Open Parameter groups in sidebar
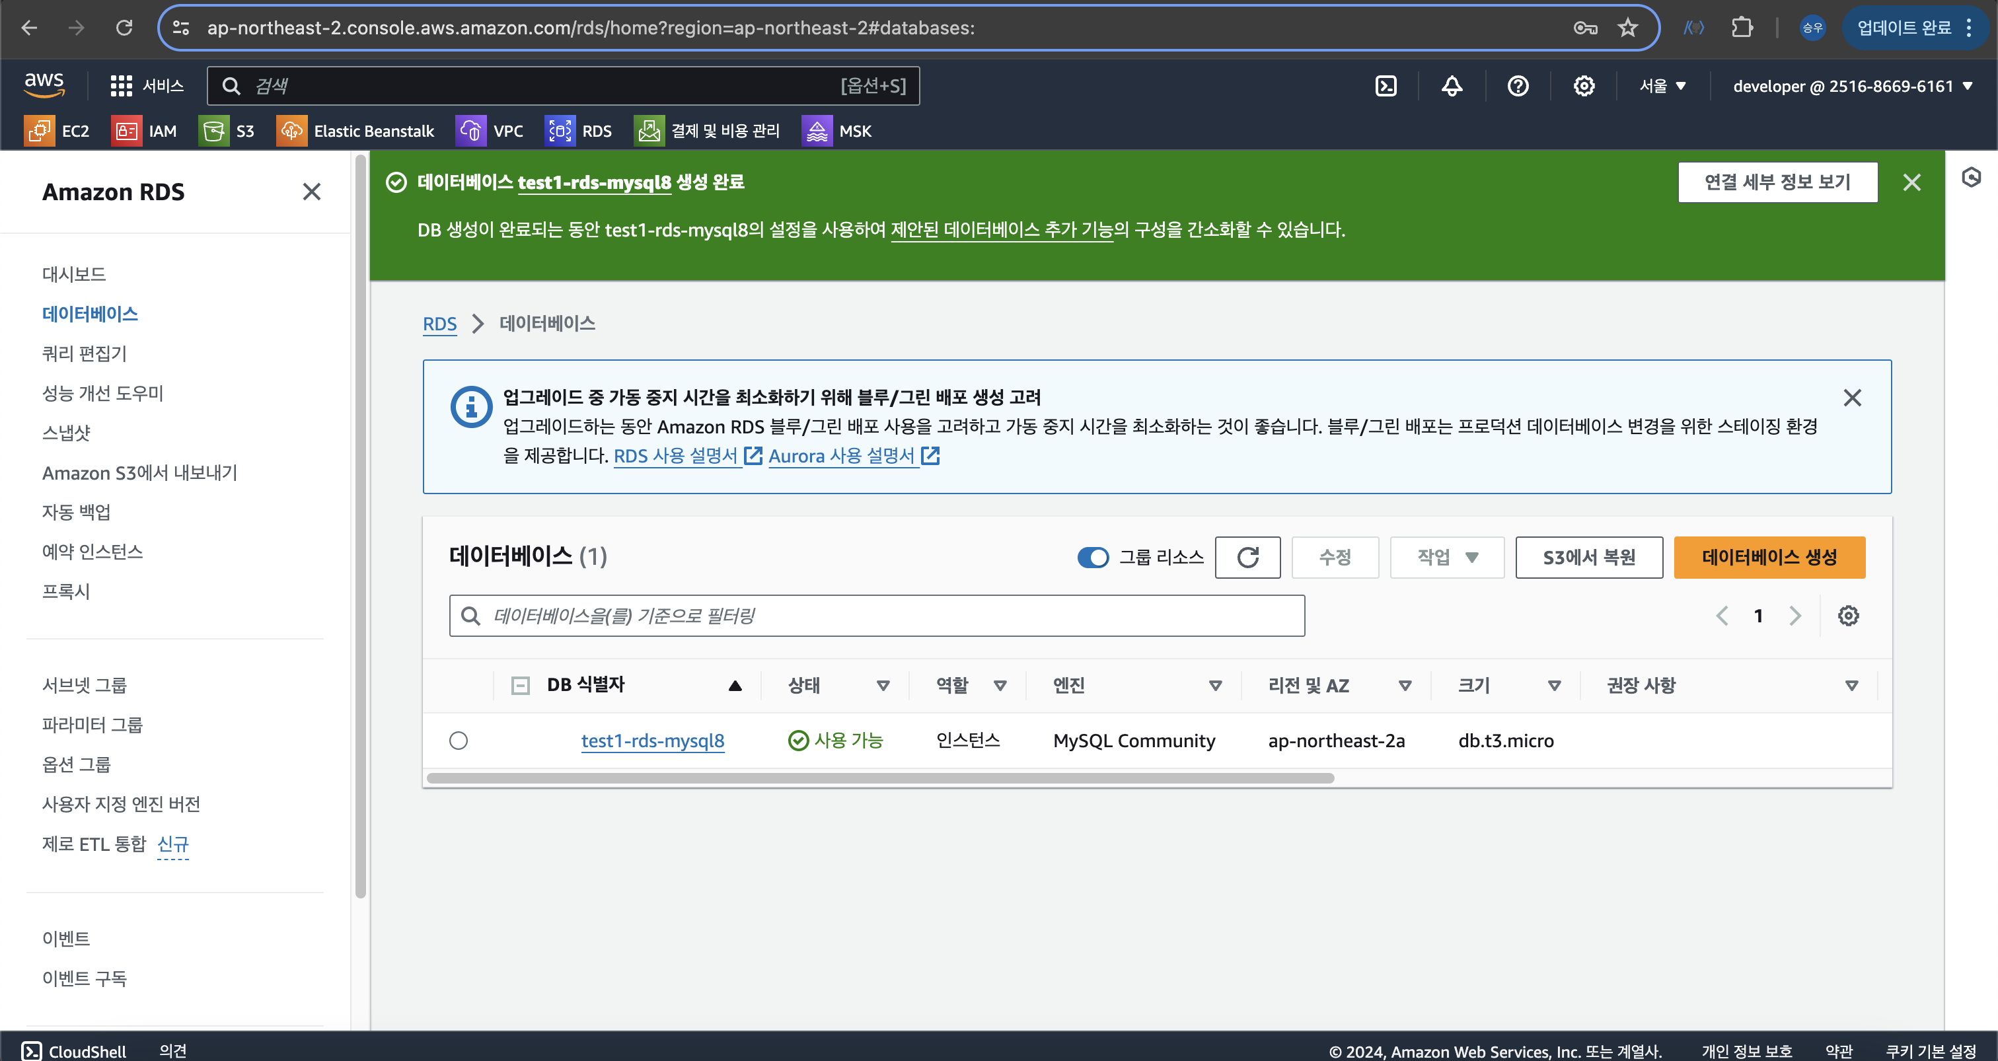 (x=92, y=724)
